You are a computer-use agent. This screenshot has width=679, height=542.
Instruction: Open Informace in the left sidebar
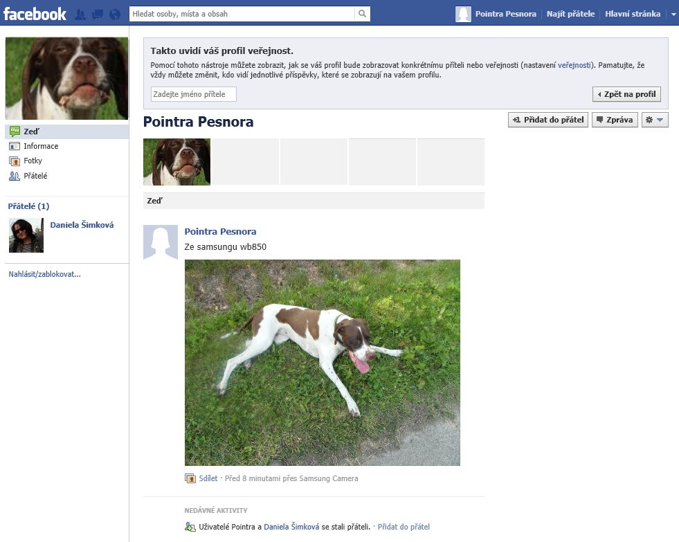click(x=40, y=146)
